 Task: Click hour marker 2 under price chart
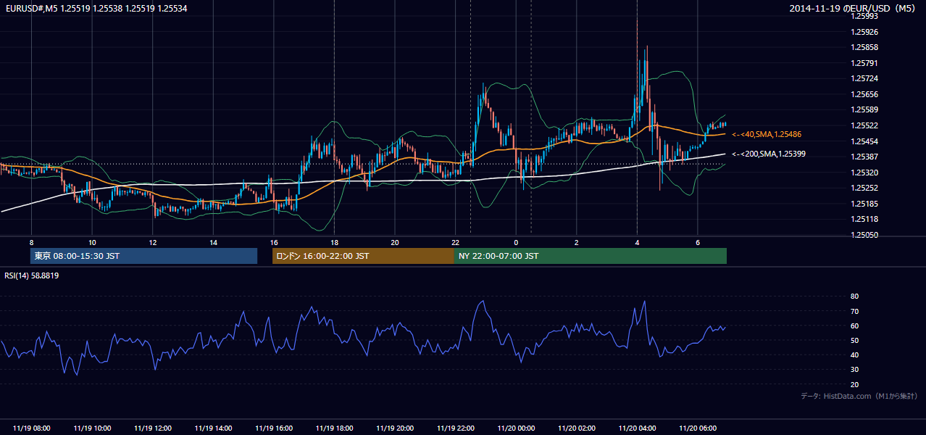coord(577,242)
